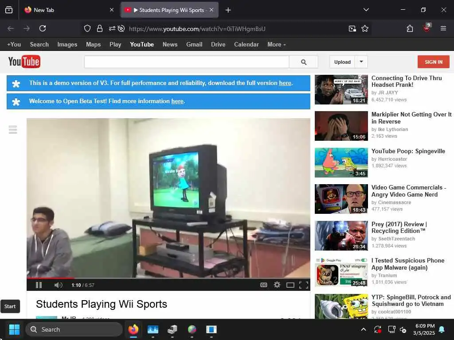Expand the system tray hidden icons chevron
This screenshot has height=340, width=454.
pyautogui.click(x=364, y=329)
